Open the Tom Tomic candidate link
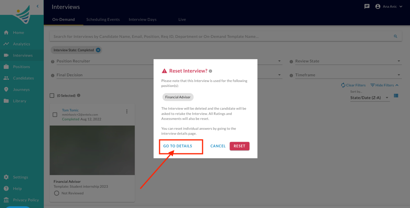This screenshot has height=208, width=410. pos(70,110)
